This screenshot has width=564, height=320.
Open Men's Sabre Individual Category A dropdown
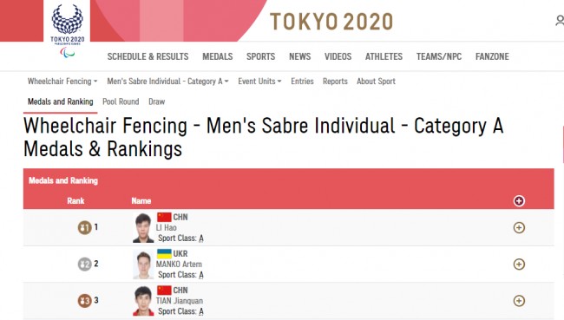point(167,82)
